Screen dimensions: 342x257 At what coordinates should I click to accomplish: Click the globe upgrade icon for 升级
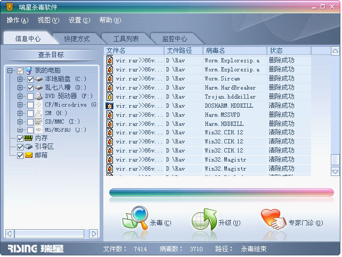[204, 219]
